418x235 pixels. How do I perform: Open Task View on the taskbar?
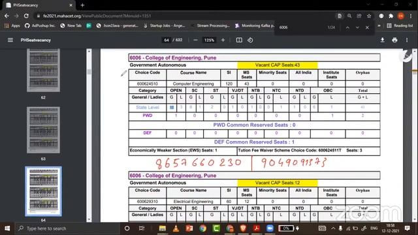tap(142, 228)
